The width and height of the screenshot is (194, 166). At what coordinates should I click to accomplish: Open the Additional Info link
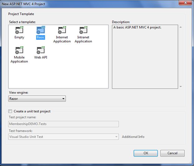click(x=133, y=137)
